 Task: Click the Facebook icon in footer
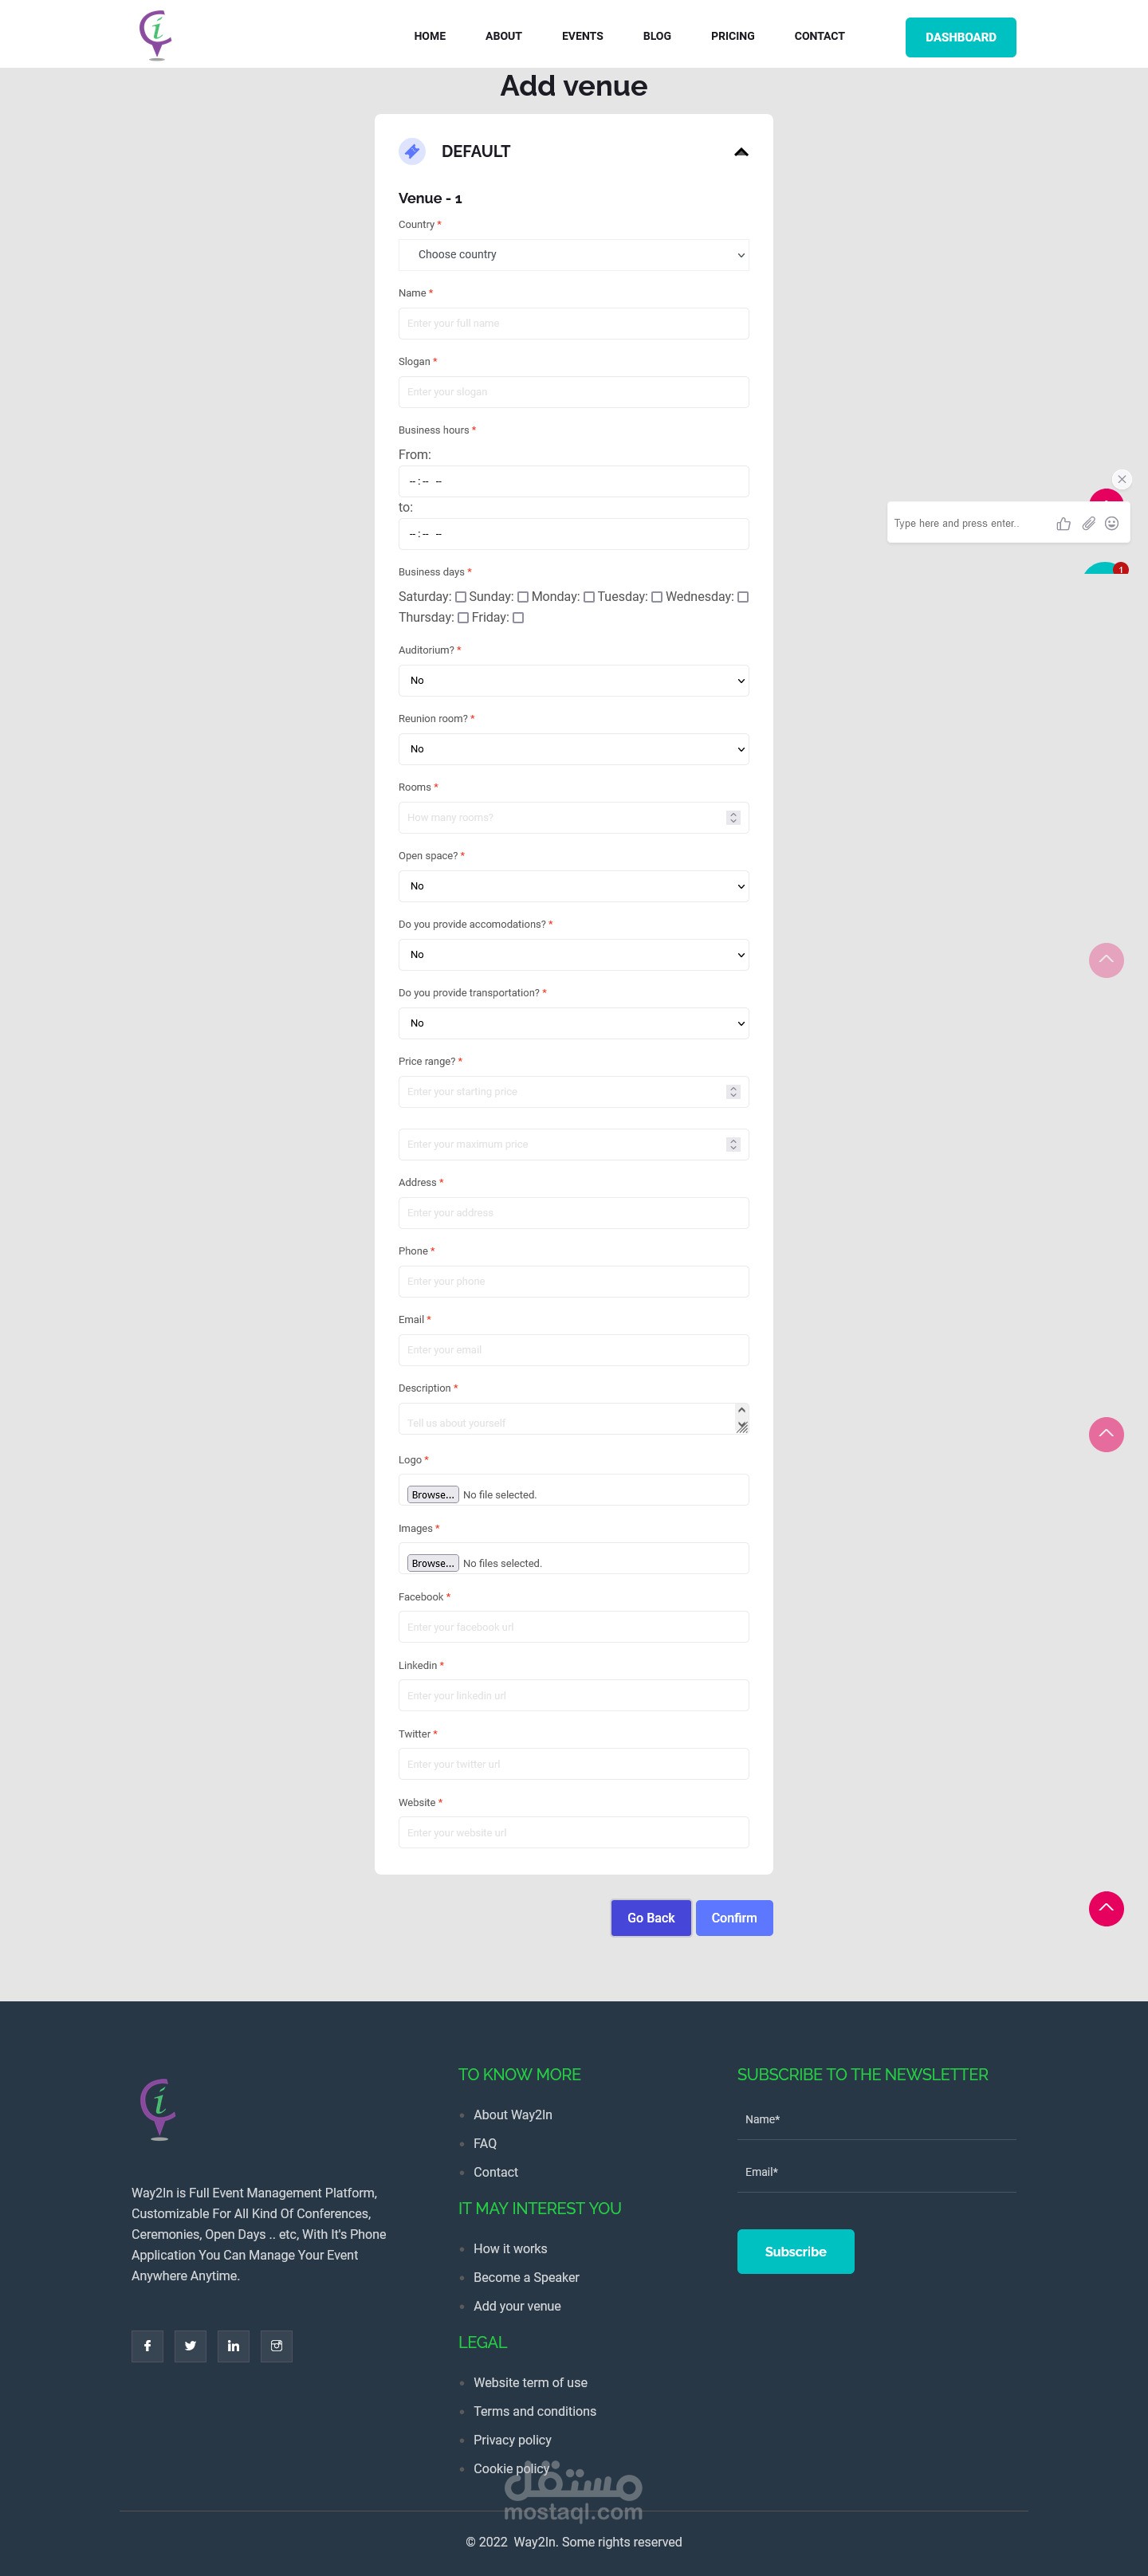[147, 2346]
